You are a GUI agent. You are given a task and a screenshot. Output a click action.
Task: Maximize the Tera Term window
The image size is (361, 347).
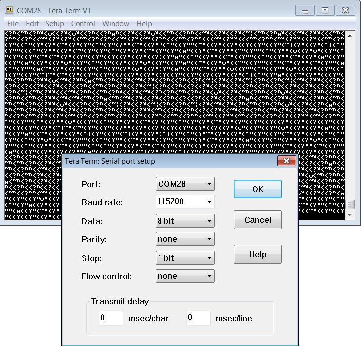click(x=325, y=10)
